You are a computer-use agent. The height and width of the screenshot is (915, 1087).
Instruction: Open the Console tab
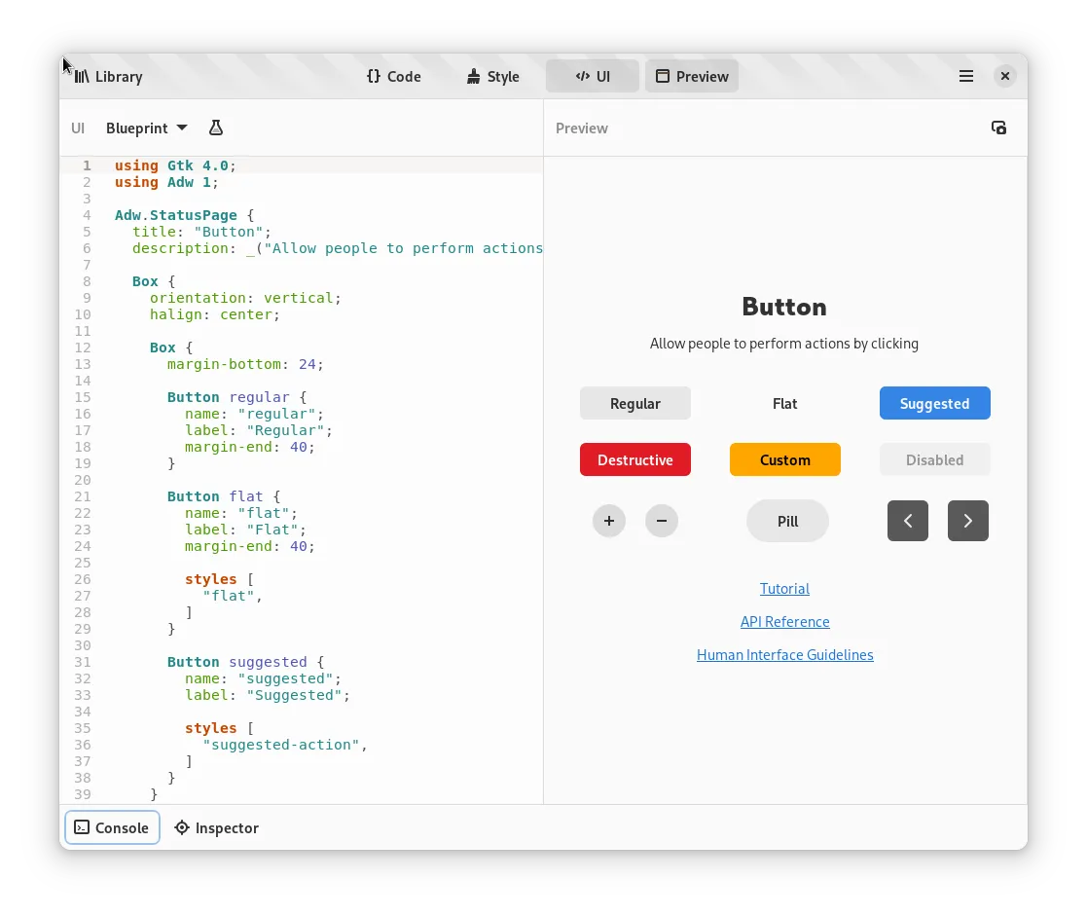pyautogui.click(x=112, y=827)
